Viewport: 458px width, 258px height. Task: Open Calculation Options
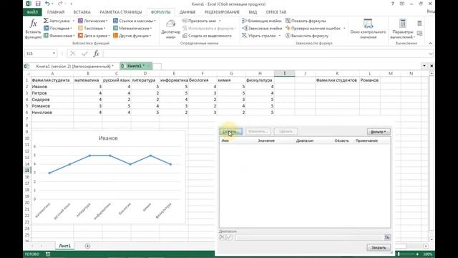tap(403, 29)
